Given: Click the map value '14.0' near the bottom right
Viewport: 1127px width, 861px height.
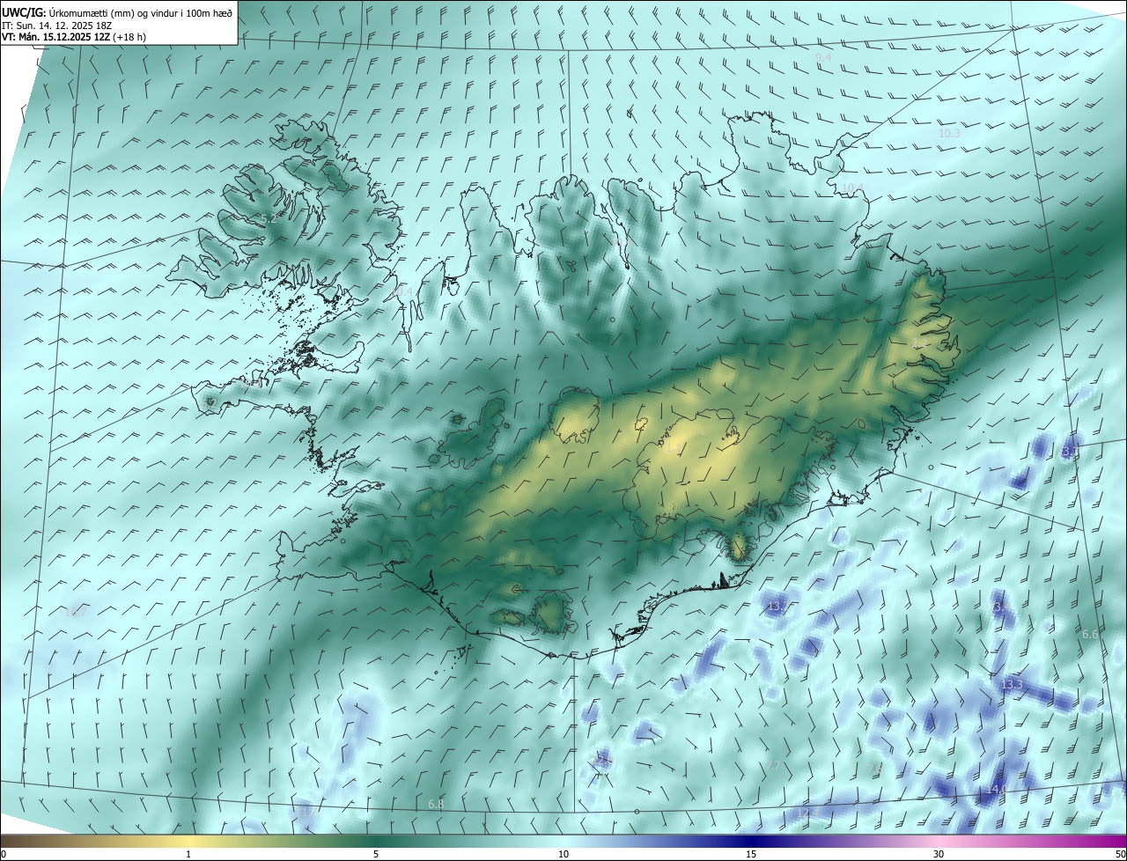Looking at the screenshot, I should tap(997, 789).
